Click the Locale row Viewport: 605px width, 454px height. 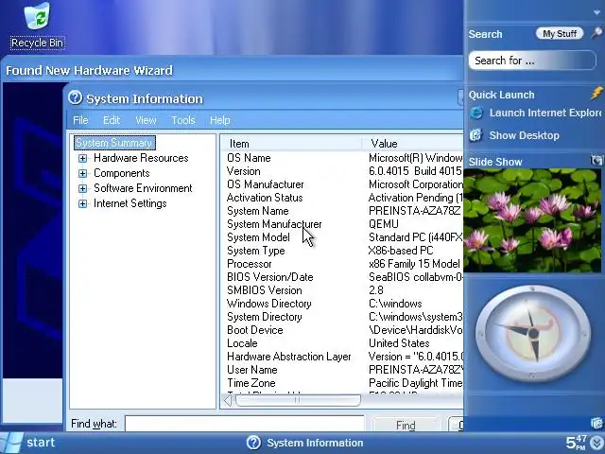344,342
